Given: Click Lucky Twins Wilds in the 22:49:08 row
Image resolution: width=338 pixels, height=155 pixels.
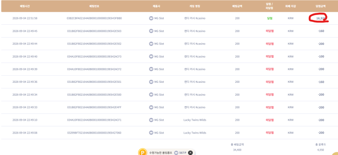Looking at the screenshot, I should click(x=195, y=133).
